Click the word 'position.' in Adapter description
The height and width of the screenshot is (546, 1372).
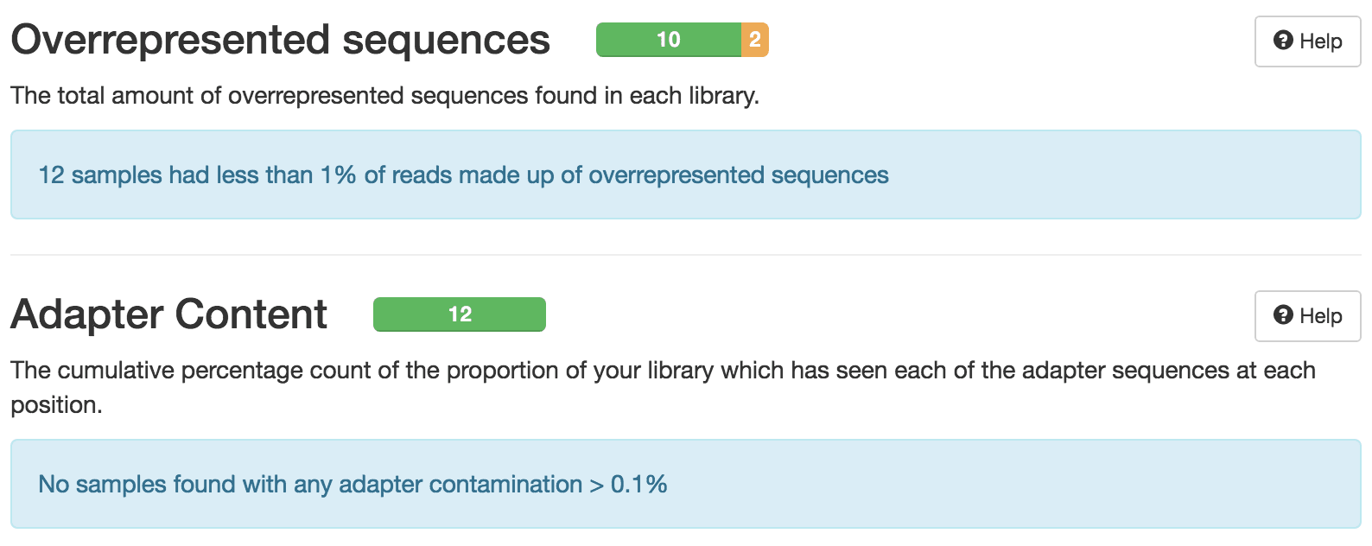[x=56, y=405]
